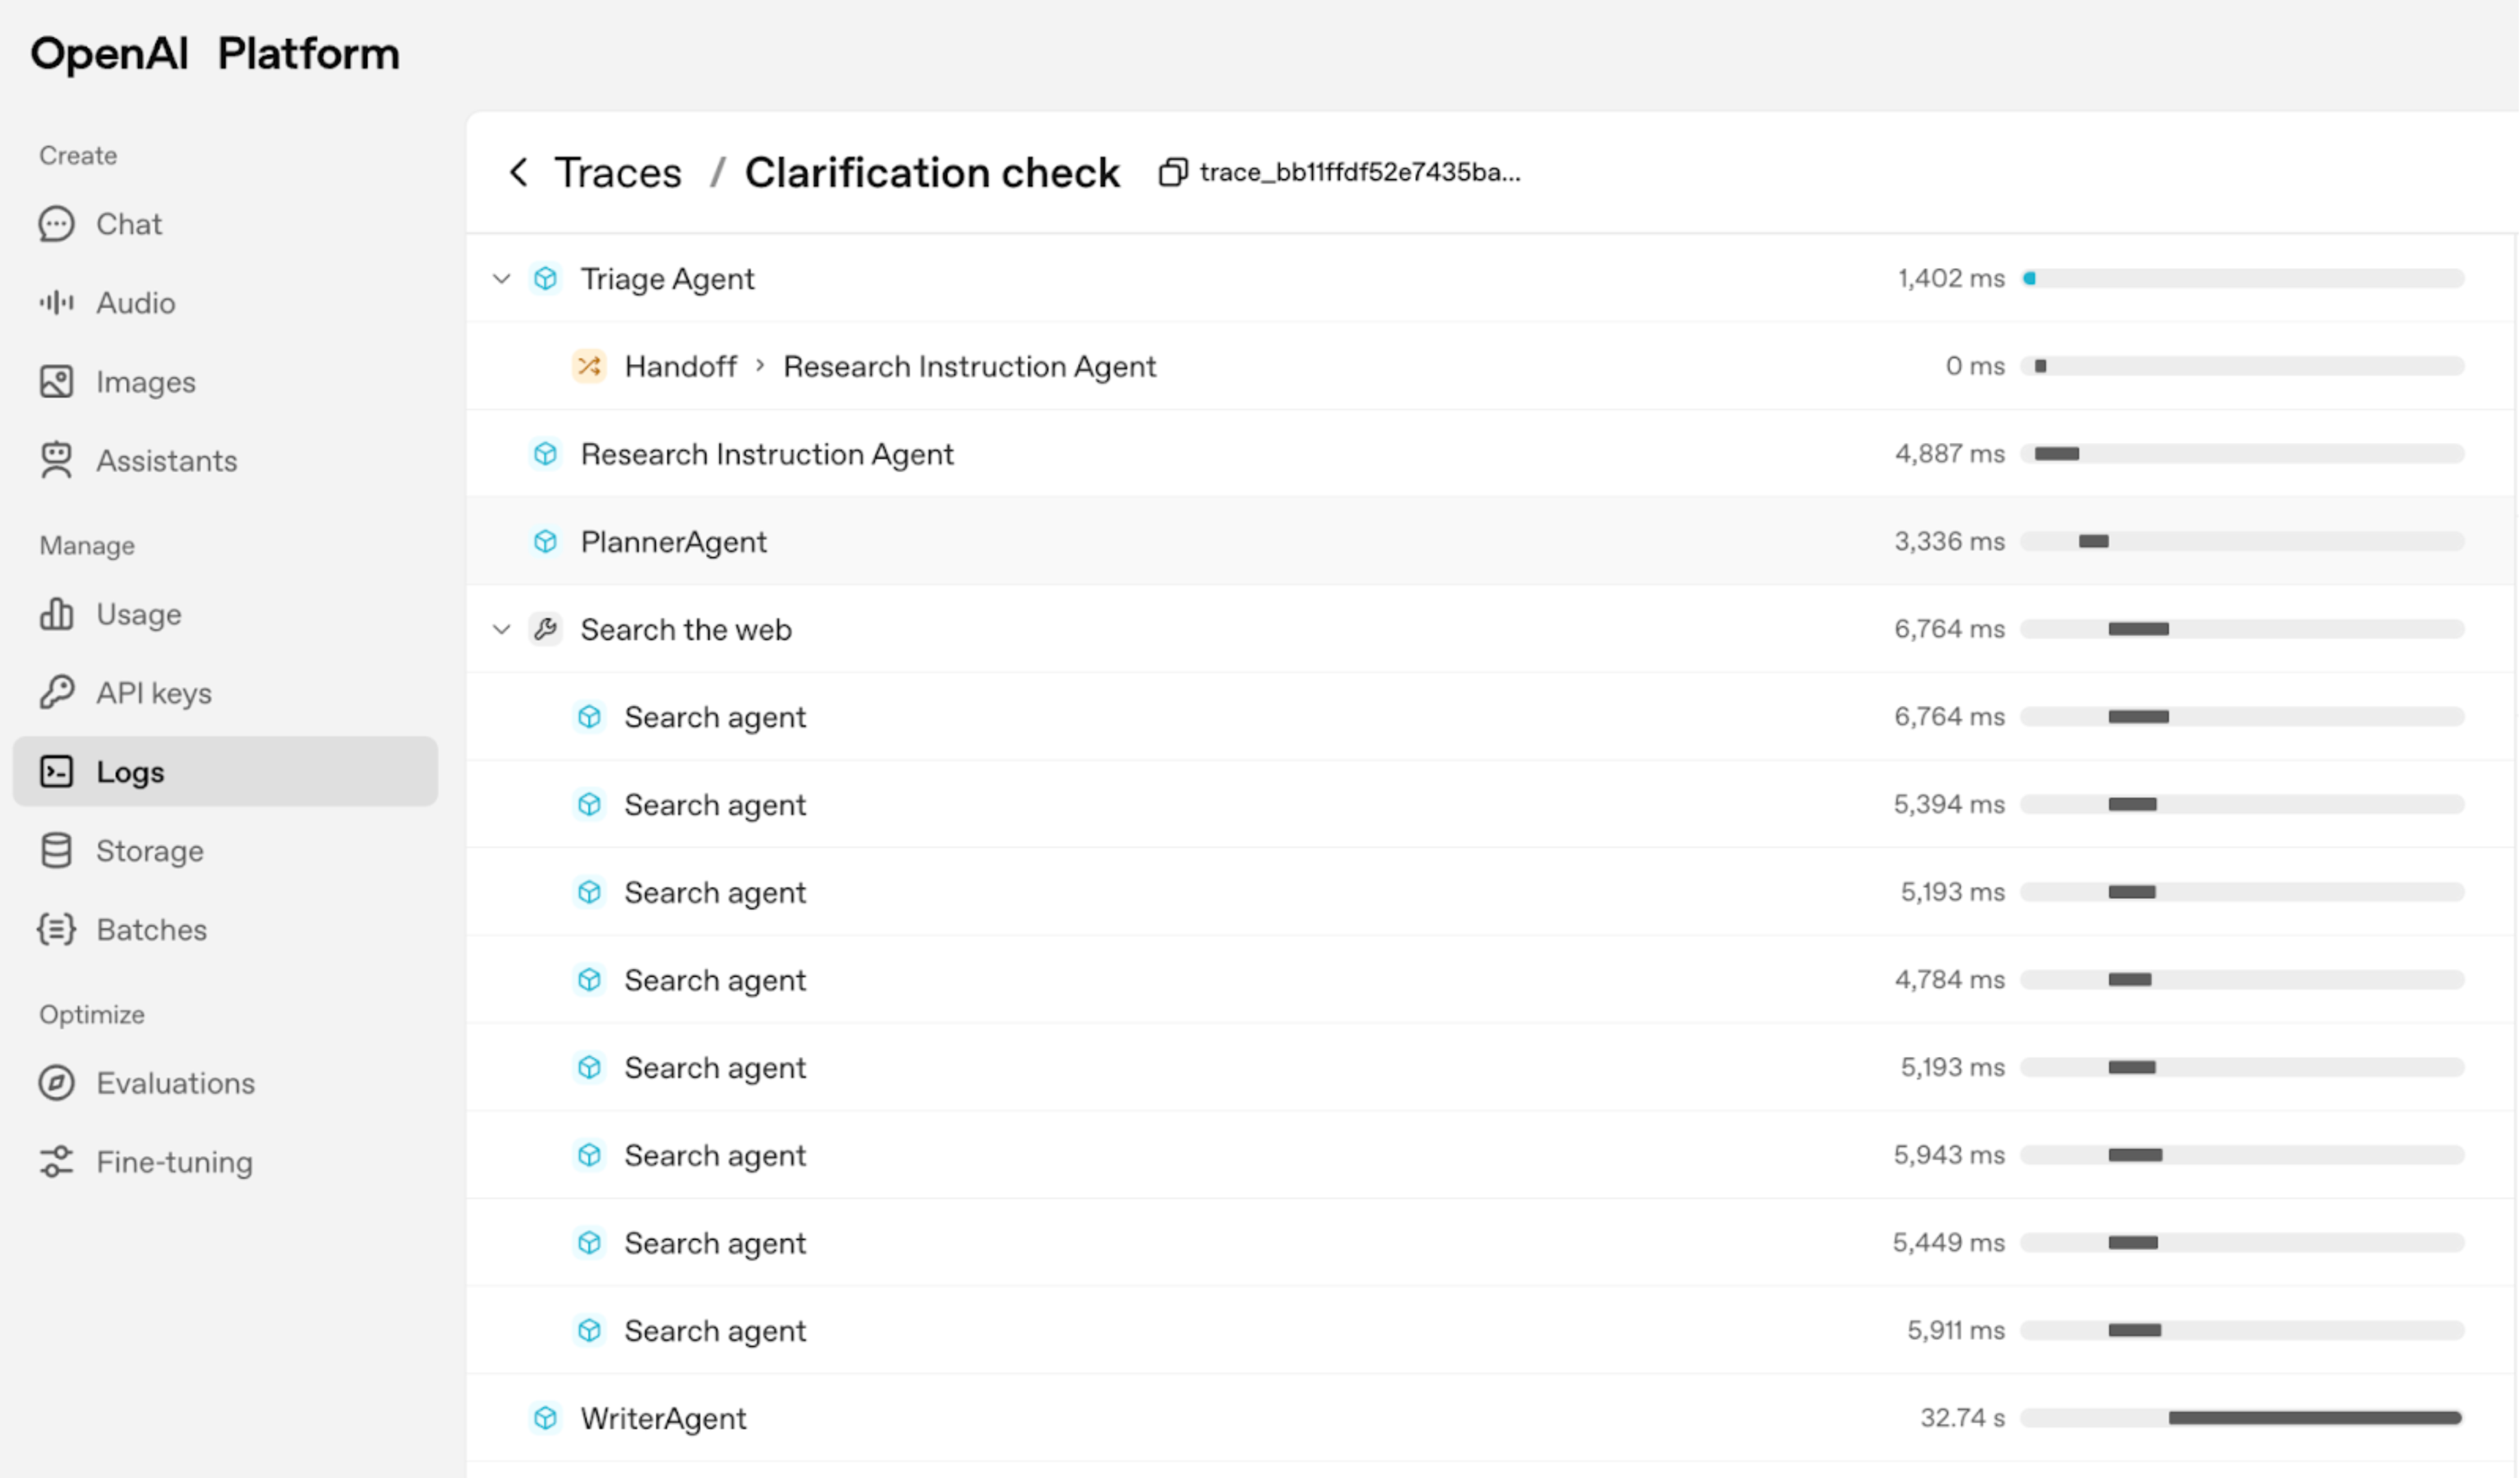The height and width of the screenshot is (1478, 2520).
Task: Click the Handoff shuffle icon
Action: [589, 366]
